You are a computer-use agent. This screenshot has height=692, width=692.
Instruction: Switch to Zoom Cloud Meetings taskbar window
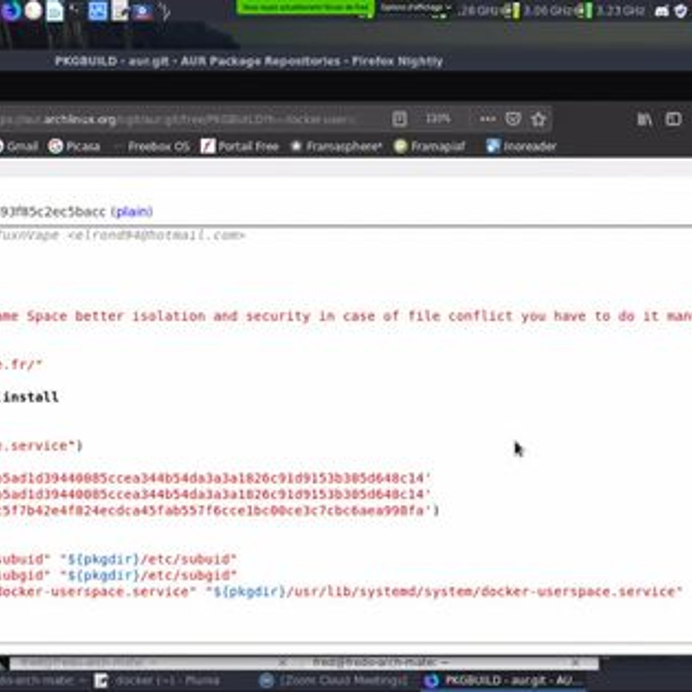[x=334, y=681]
